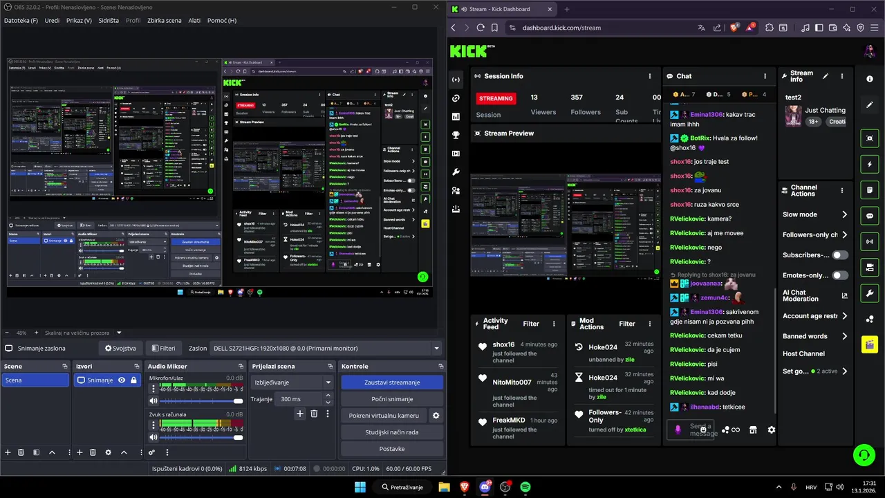The height and width of the screenshot is (498, 885).
Task: Add new scene with plus icon in OBS
Action: tap(8, 452)
